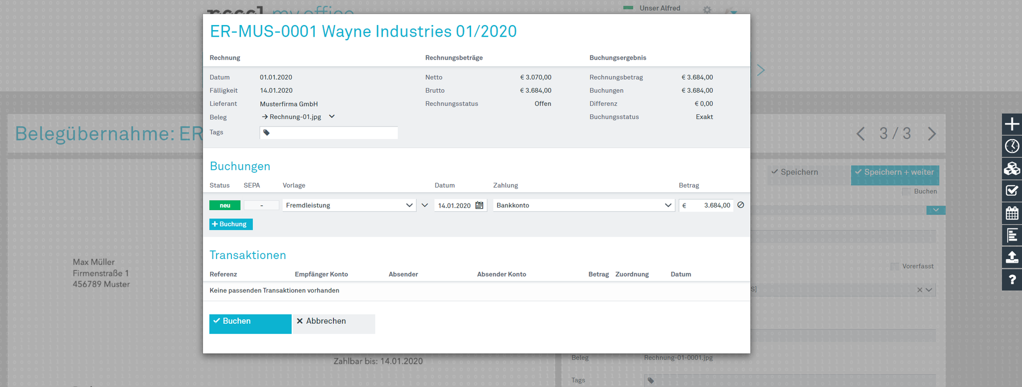Toggle the Vorerfasst checkbox in background form
1022x387 pixels.
[x=894, y=266]
